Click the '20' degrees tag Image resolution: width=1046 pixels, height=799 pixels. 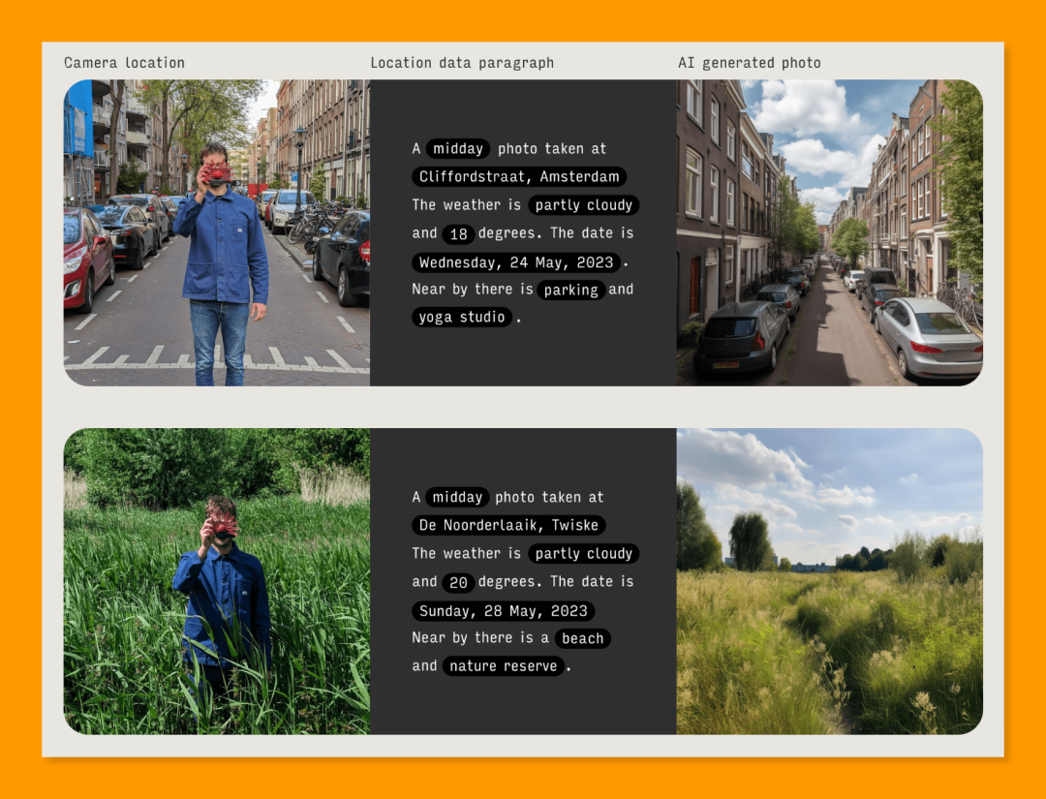point(458,582)
